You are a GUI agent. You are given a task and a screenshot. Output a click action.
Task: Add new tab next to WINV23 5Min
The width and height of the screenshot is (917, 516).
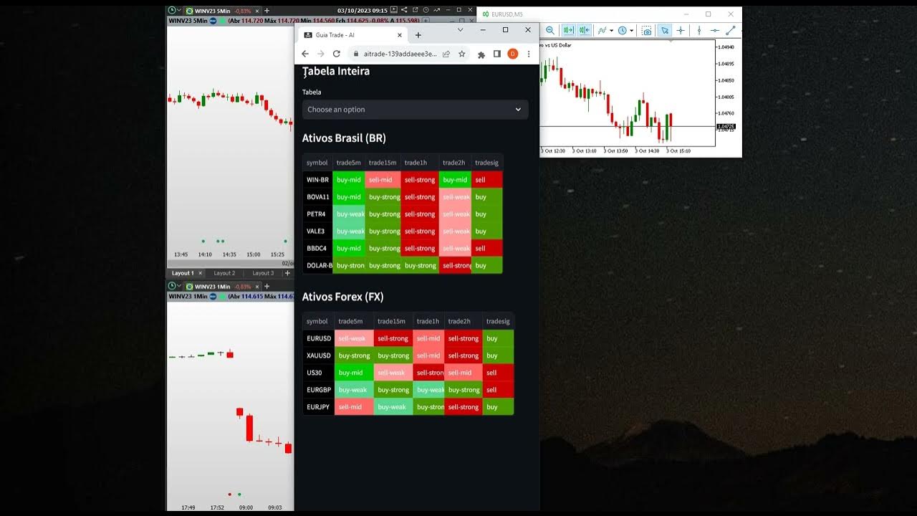pos(267,11)
